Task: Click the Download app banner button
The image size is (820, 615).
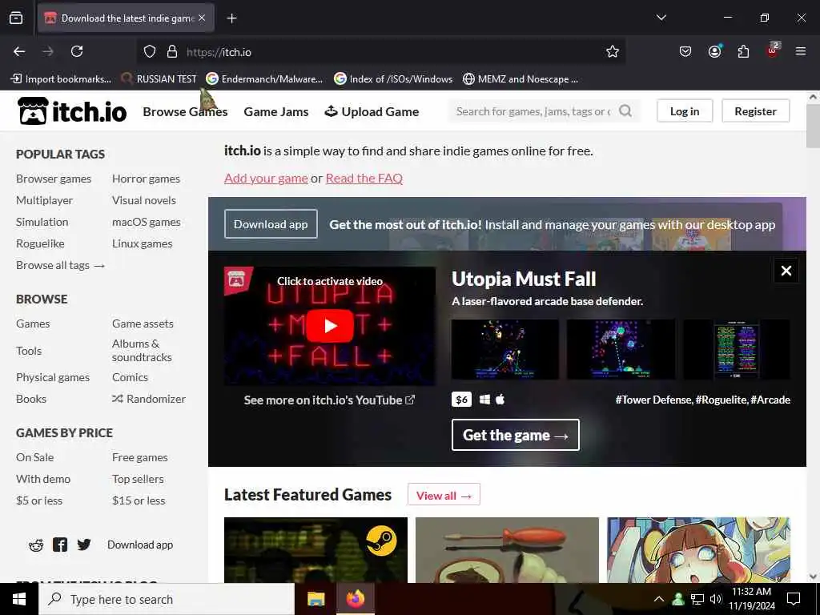Action: pyautogui.click(x=271, y=224)
